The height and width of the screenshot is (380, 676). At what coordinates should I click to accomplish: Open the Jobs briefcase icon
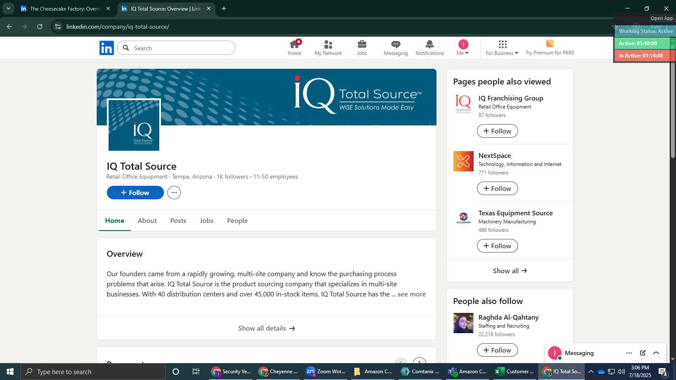coord(362,48)
